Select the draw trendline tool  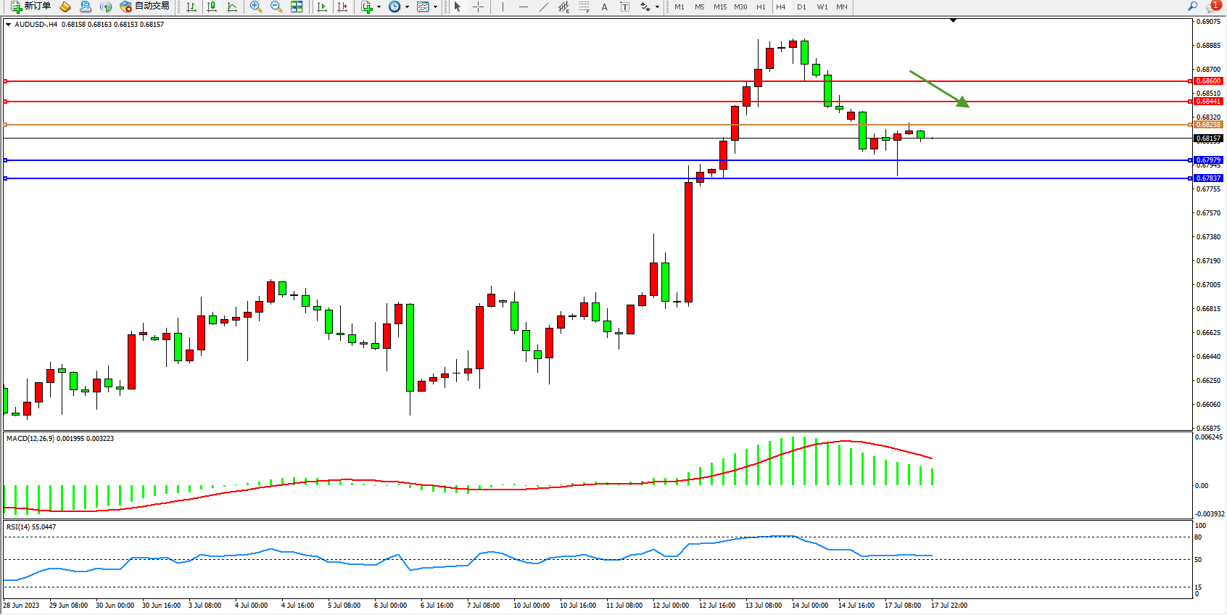tap(544, 7)
